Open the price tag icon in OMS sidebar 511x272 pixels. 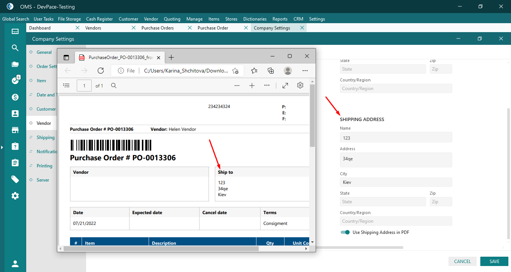point(15,179)
